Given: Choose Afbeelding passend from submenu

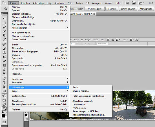Looking at the screenshot, I should (x=91, y=101).
